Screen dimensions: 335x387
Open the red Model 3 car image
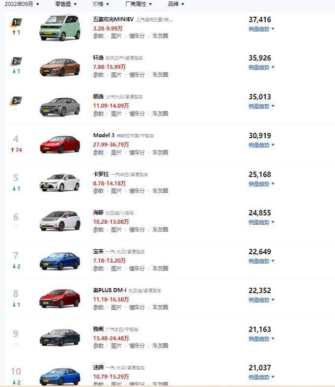60,145
